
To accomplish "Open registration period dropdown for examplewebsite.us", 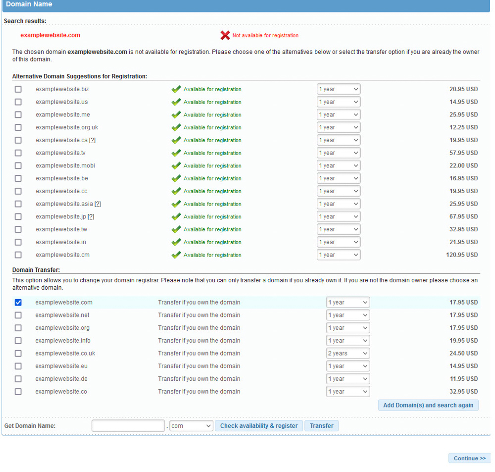I will pos(339,102).
